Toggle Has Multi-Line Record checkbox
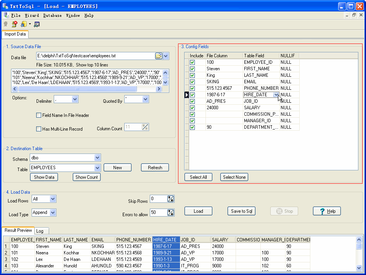This screenshot has height=275, width=366. tap(39, 129)
